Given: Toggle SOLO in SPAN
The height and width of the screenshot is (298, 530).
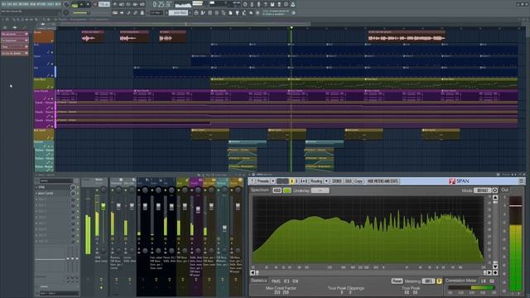Looking at the screenshot, I should coord(349,181).
